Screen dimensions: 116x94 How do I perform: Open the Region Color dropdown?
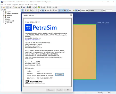95,11
